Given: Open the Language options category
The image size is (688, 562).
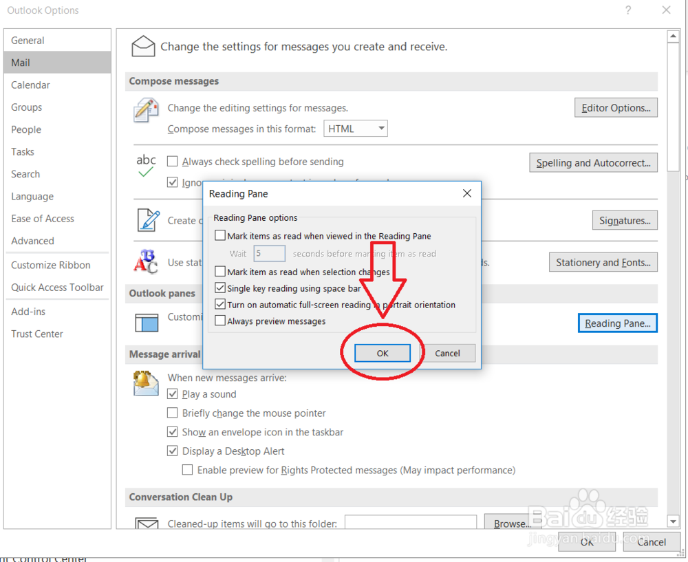Looking at the screenshot, I should tap(58, 197).
